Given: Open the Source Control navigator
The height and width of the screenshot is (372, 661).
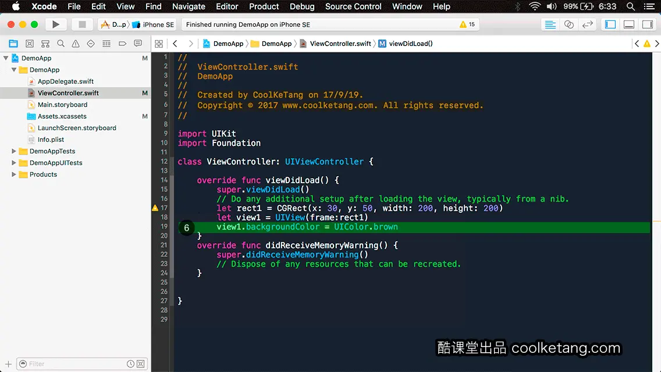Looking at the screenshot, I should (x=30, y=44).
